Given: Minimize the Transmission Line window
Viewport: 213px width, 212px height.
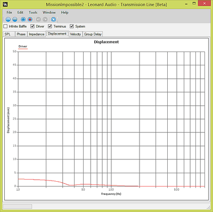Looking at the screenshot, I should [x=186, y=4].
